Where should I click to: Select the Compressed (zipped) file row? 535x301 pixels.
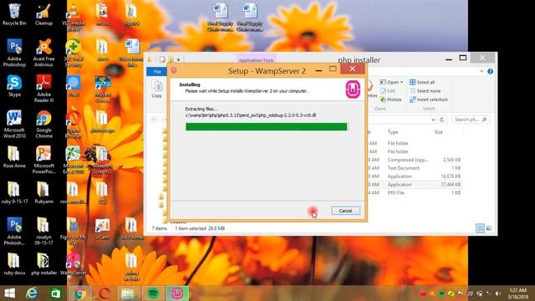point(415,160)
